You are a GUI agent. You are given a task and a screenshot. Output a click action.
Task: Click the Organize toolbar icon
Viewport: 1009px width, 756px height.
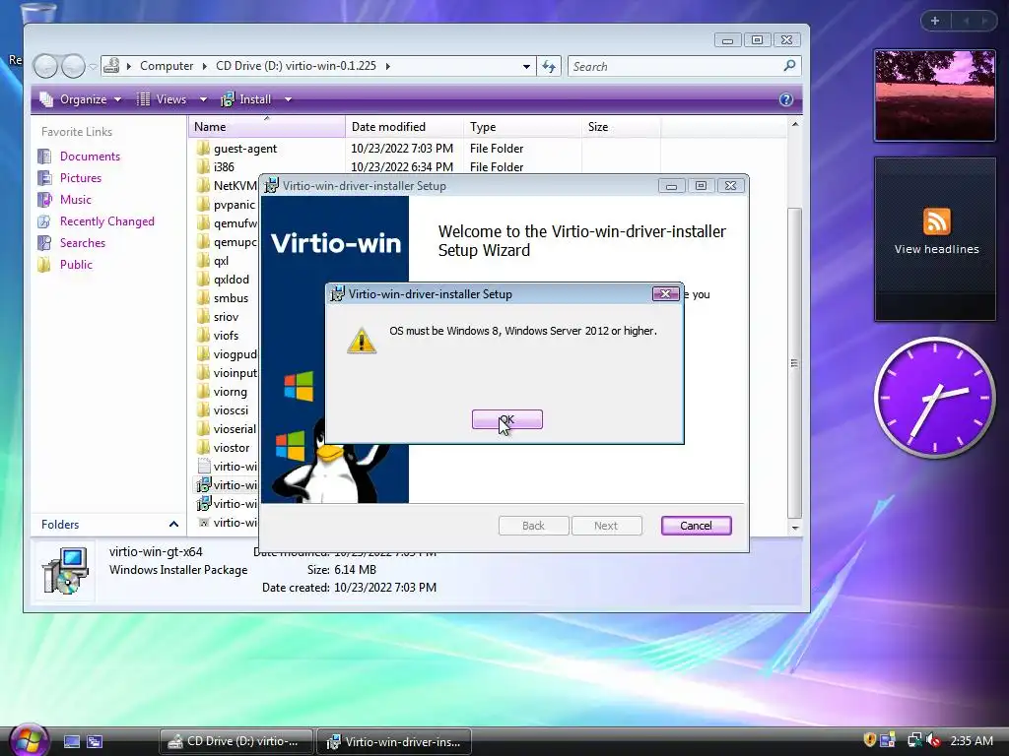coord(46,99)
